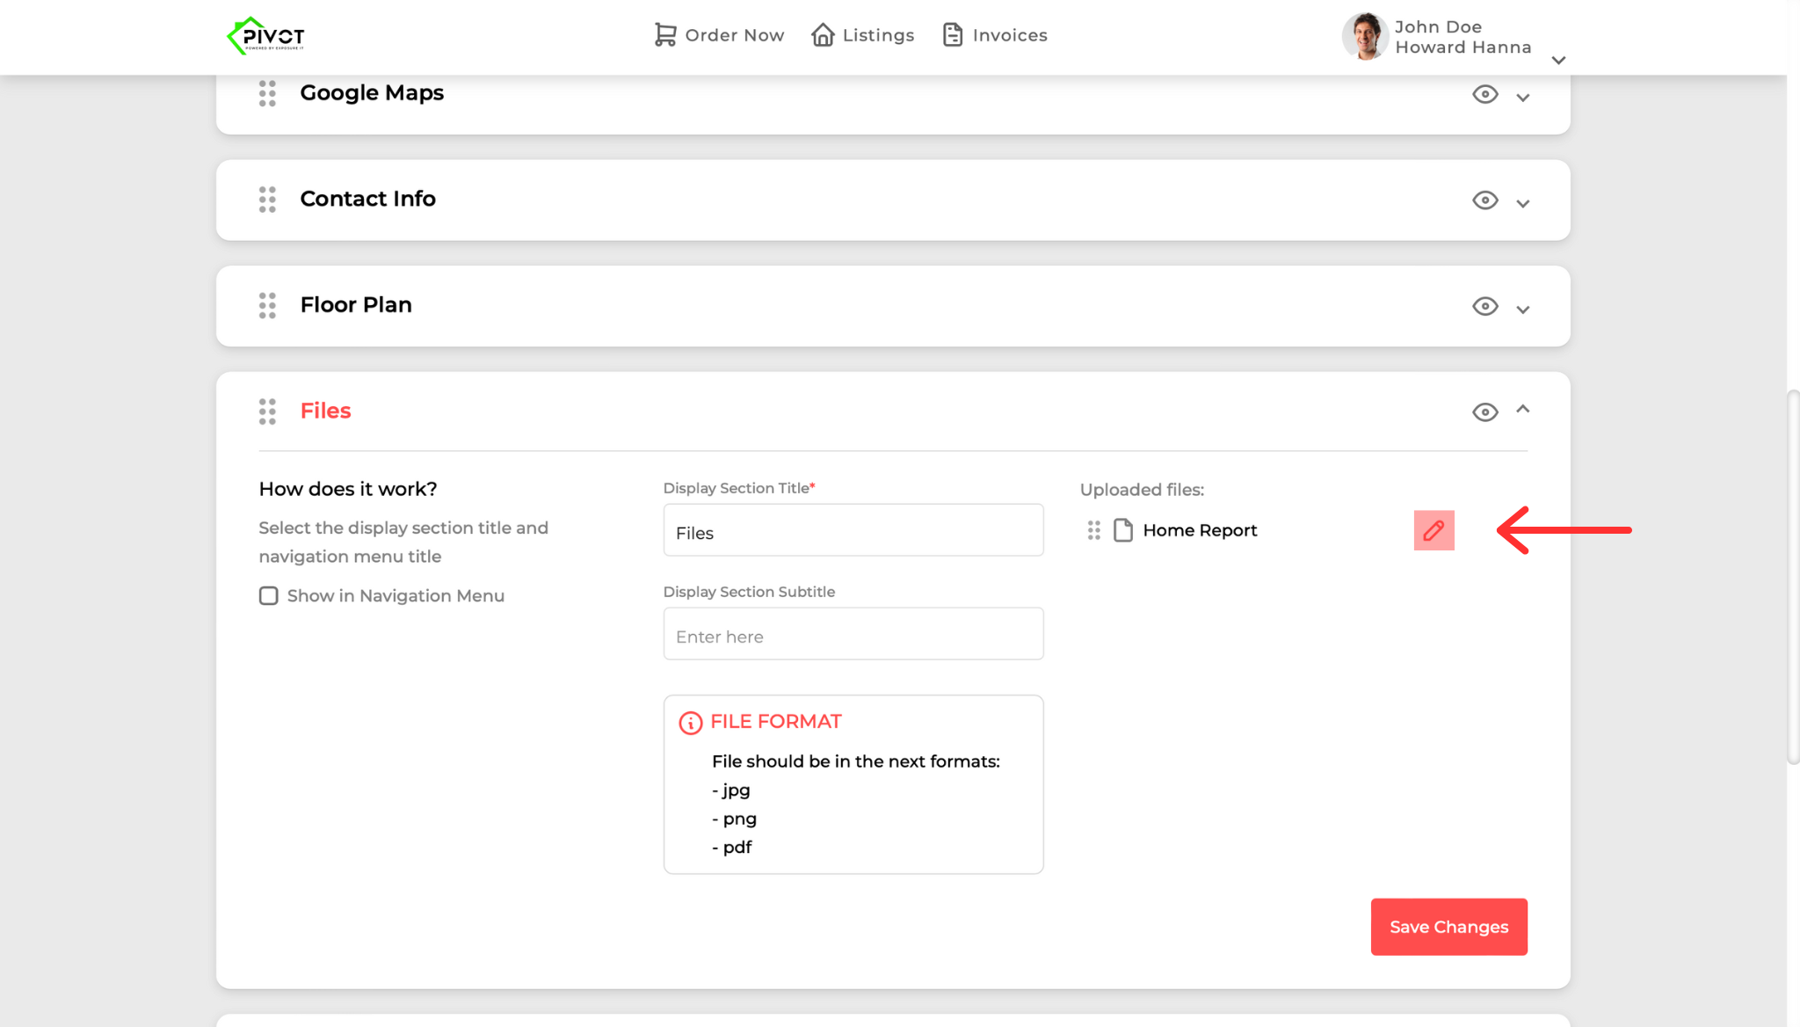1800x1027 pixels.
Task: Open Order Now menu item
Action: pyautogui.click(x=719, y=35)
